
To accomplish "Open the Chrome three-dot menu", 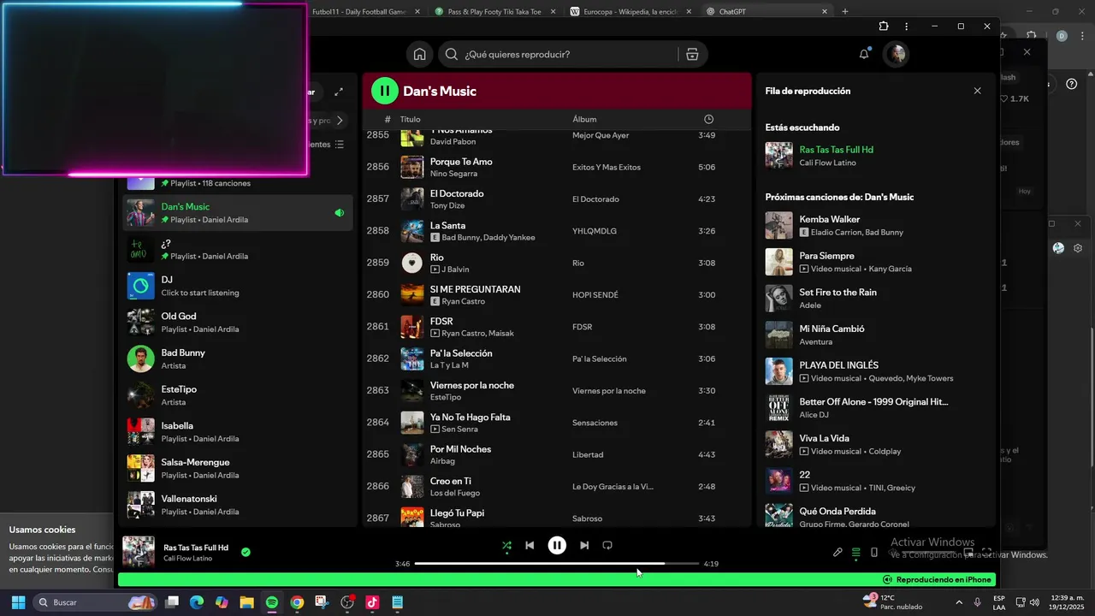I will [906, 27].
